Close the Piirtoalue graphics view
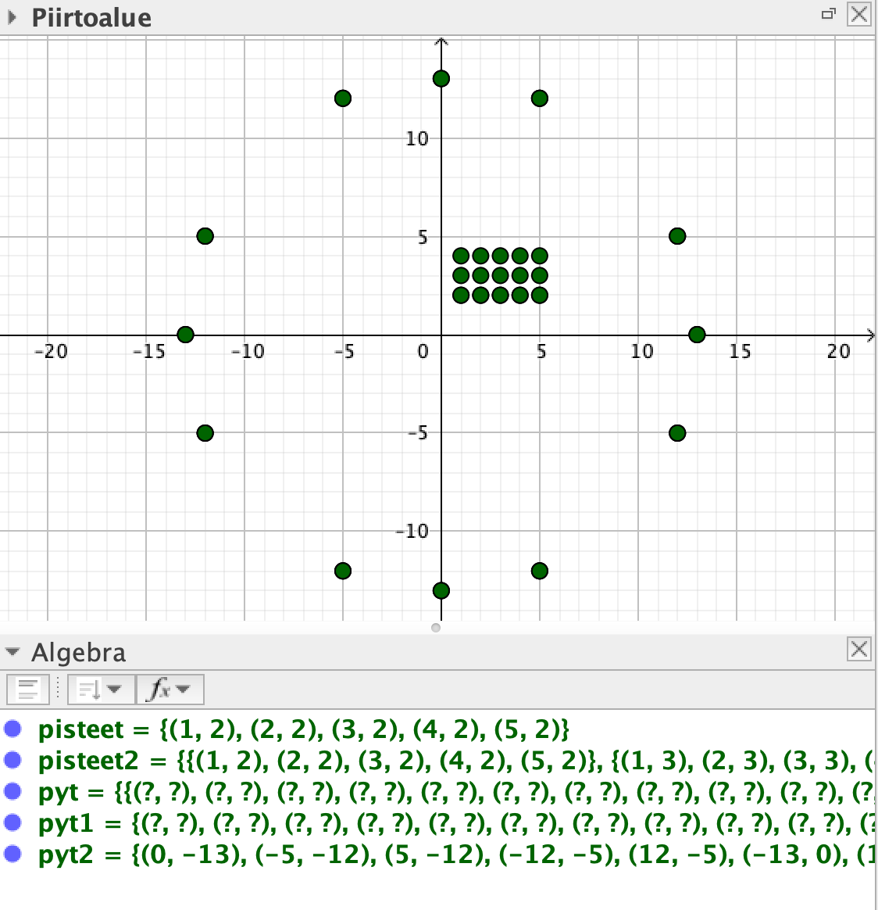This screenshot has width=878, height=910. click(858, 14)
